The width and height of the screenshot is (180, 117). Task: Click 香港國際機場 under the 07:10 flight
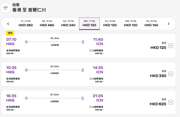point(13,51)
